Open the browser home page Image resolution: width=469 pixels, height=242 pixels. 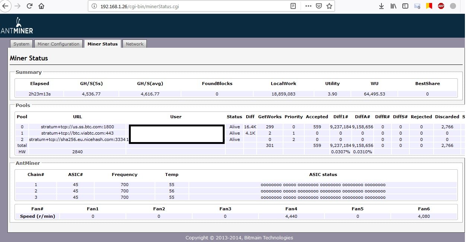point(41,6)
